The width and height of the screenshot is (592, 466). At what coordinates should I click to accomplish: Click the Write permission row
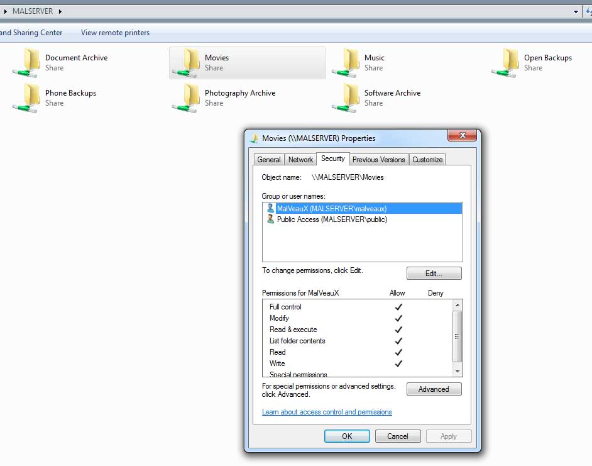(x=357, y=363)
